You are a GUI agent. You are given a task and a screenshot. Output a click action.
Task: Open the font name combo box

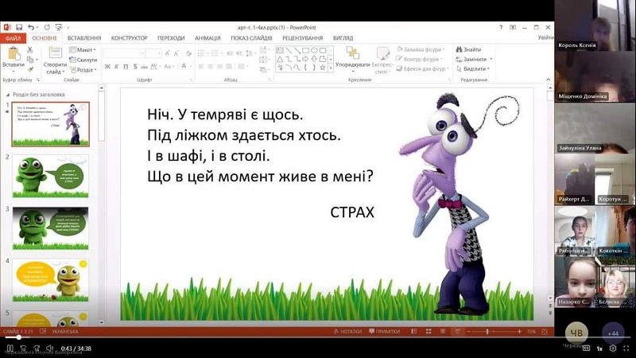[124, 53]
